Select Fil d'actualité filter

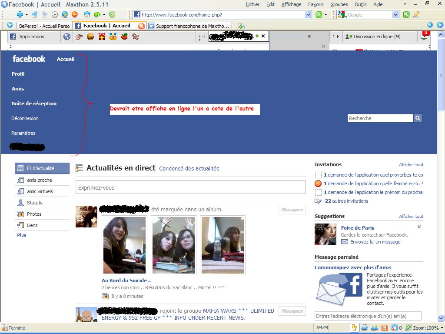42,168
